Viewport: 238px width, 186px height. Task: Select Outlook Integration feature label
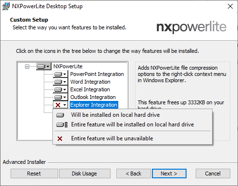point(93,97)
